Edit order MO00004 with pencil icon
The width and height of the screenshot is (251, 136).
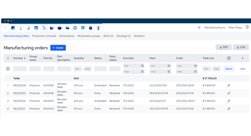pyautogui.click(x=229, y=85)
